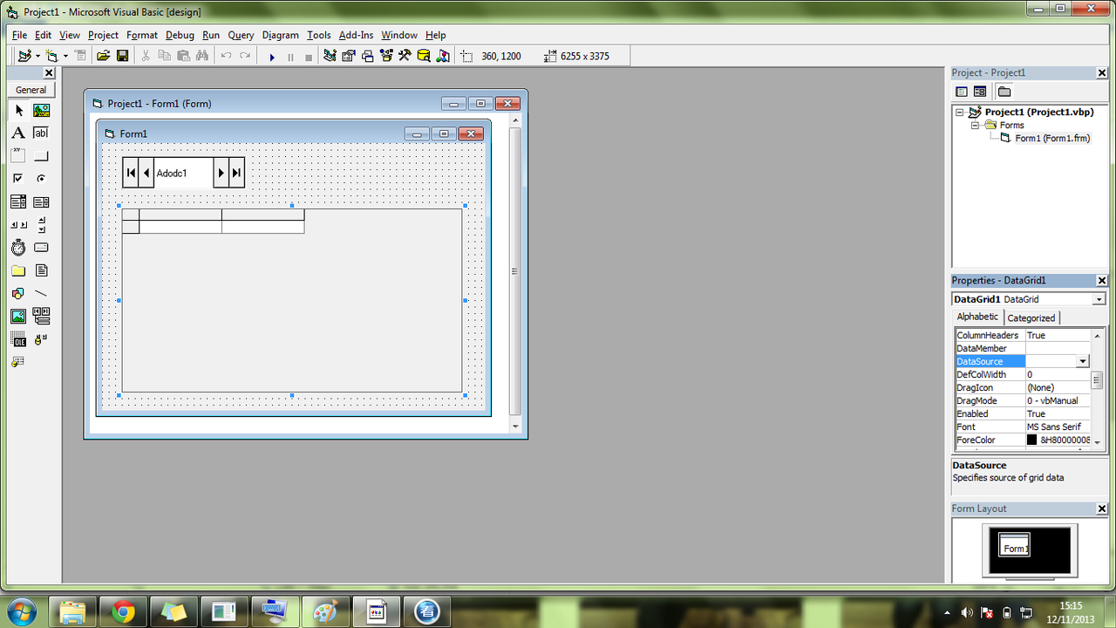The width and height of the screenshot is (1116, 628).
Task: Click View Code icon in Project panel
Action: pyautogui.click(x=962, y=92)
